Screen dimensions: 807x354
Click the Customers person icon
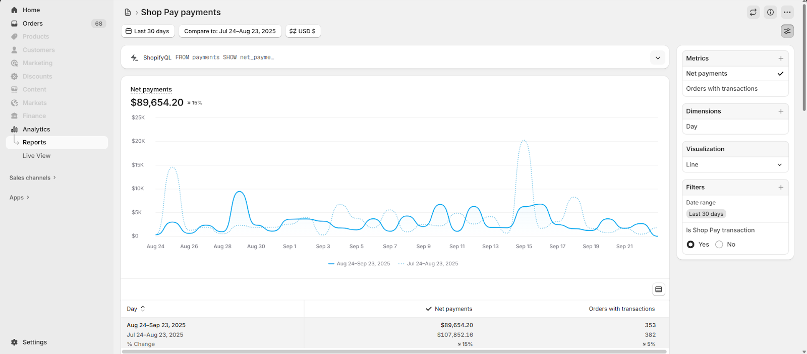click(x=14, y=50)
